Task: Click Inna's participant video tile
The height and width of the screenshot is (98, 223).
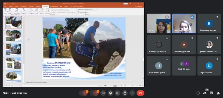Action: [159, 24]
